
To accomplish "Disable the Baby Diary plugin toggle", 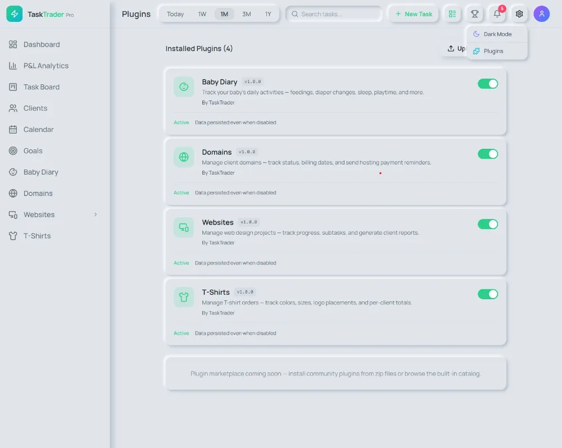I will [488, 84].
